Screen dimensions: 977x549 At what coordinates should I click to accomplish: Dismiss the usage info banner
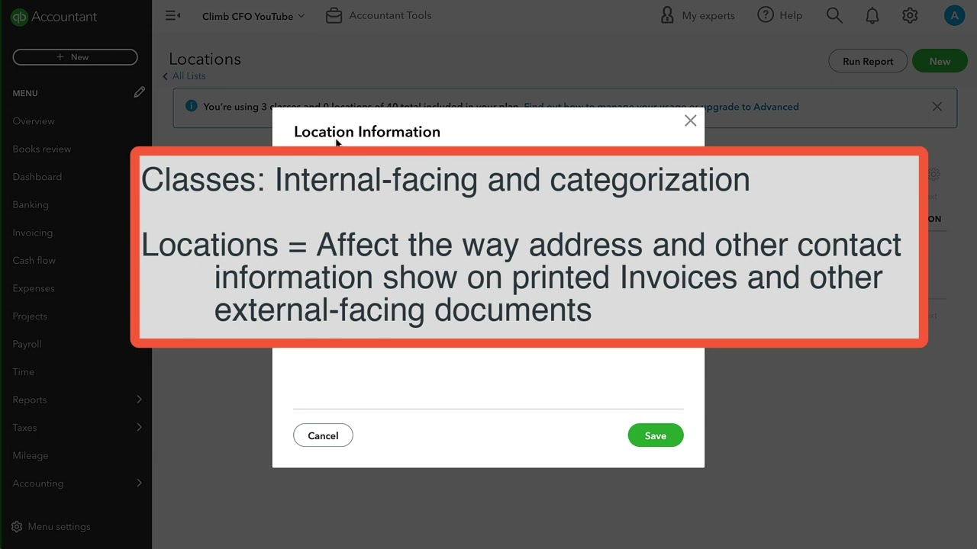click(x=937, y=107)
